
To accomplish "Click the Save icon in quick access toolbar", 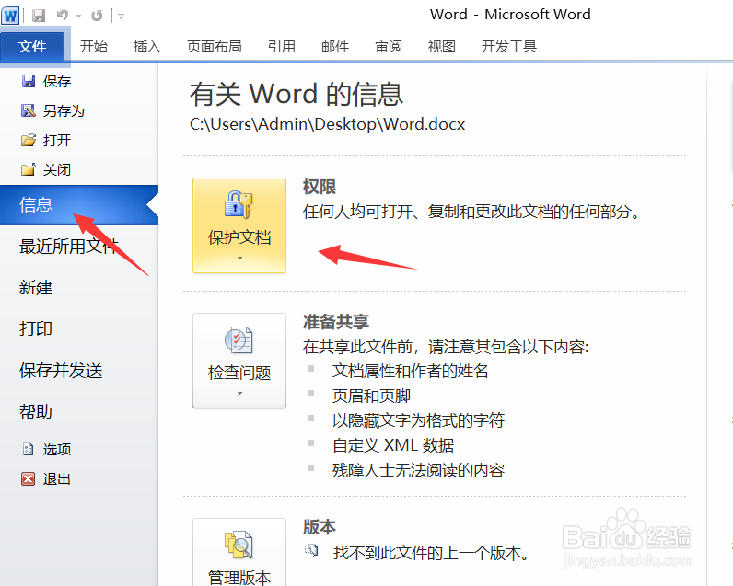I will pos(39,16).
